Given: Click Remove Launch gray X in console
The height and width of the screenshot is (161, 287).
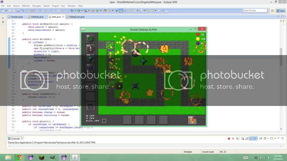Looking at the screenshot, I should point(233,139).
